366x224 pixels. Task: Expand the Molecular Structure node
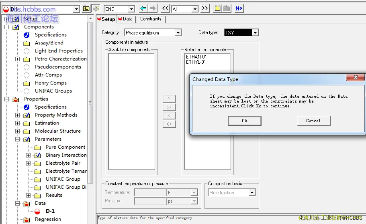click(x=18, y=131)
